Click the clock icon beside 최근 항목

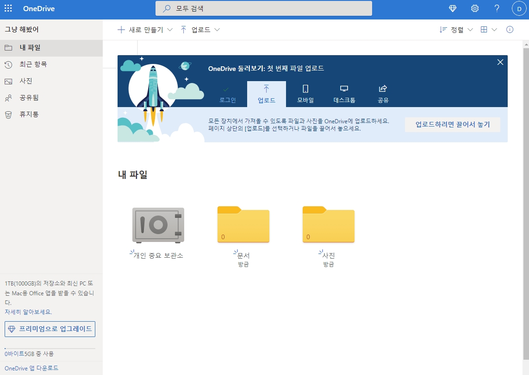(x=8, y=64)
